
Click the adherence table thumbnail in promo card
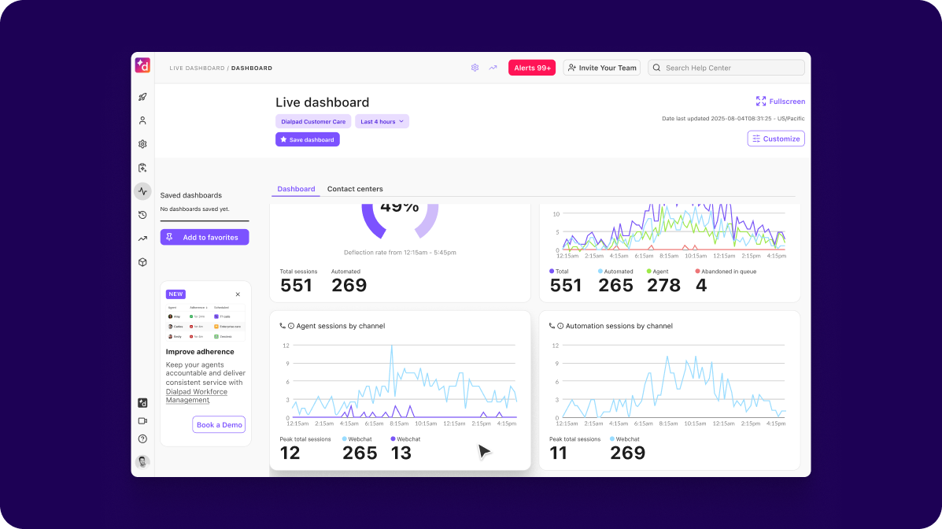click(x=205, y=322)
